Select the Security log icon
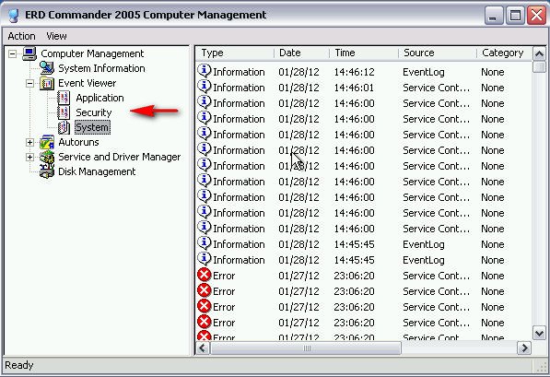 click(64, 112)
